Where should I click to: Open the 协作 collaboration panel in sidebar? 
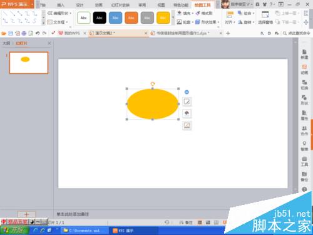pos(304,131)
